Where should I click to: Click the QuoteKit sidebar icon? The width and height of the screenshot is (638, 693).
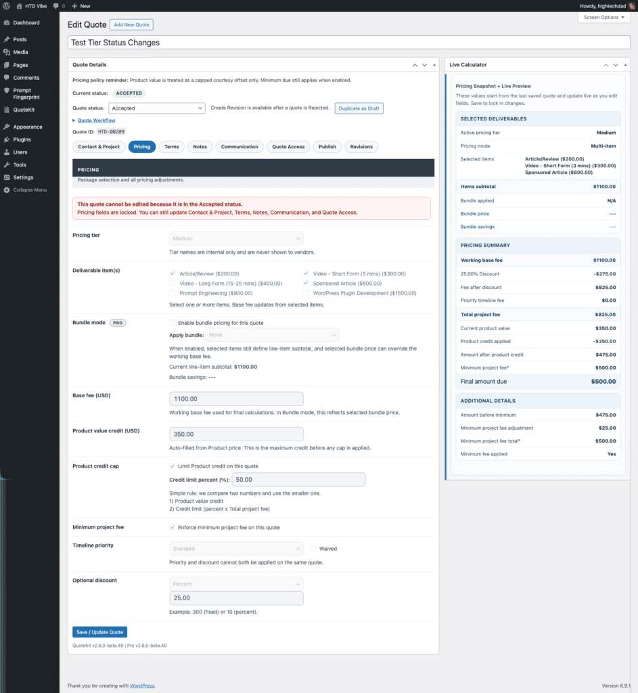pos(7,110)
